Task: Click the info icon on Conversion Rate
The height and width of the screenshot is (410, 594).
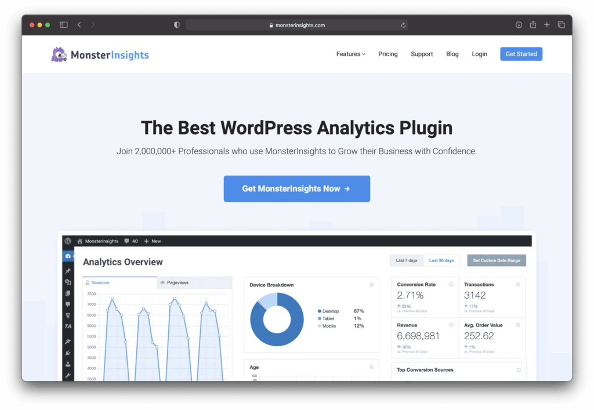Action: coord(451,284)
